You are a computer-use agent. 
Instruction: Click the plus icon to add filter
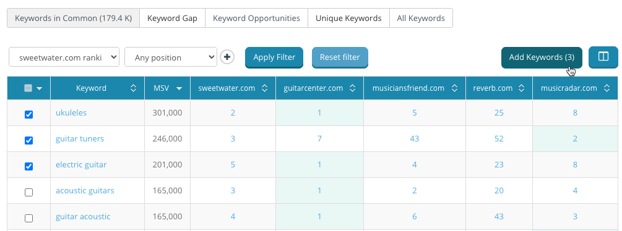pos(227,57)
